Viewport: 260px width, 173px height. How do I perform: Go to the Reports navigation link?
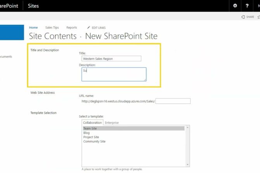coord(71,28)
